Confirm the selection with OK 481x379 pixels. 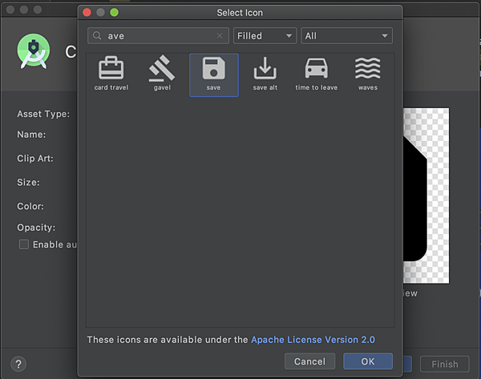pos(368,361)
